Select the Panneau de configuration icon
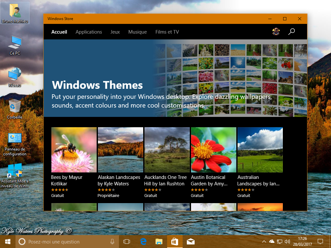The image size is (331, 248). [x=15, y=144]
